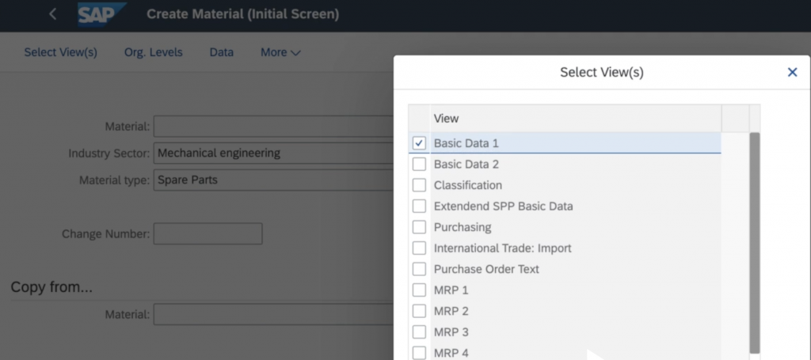The image size is (811, 360).
Task: Check the Basic Data 2 checkbox
Action: (419, 165)
